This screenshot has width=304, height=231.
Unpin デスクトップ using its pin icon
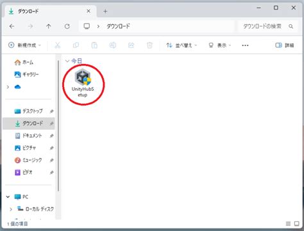pyautogui.click(x=51, y=111)
